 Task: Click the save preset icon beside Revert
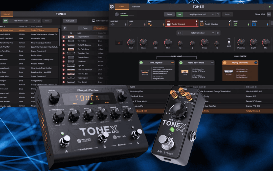pos(218,14)
